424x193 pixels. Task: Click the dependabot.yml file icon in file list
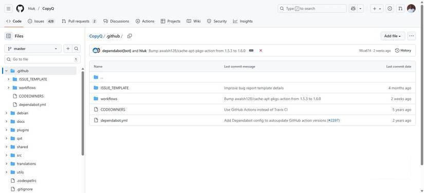(x=96, y=120)
